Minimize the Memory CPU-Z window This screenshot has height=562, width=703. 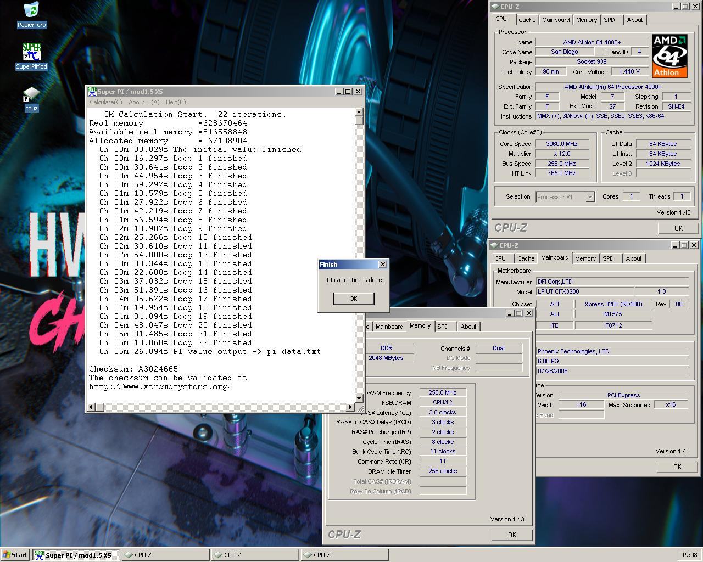click(509, 313)
